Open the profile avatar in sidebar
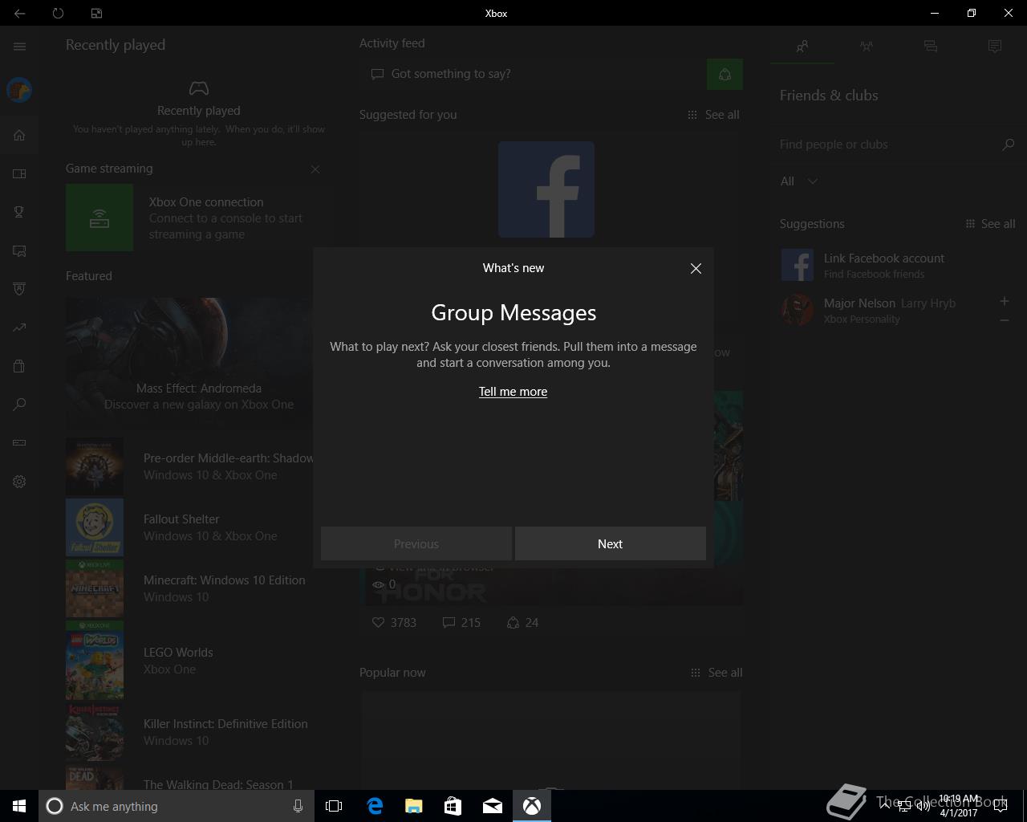 click(19, 90)
